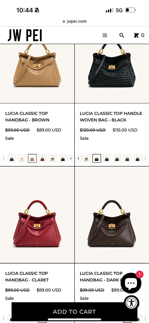
Task: Open Lucia Classic Top Handle Woven Bag link
Action: point(111,117)
